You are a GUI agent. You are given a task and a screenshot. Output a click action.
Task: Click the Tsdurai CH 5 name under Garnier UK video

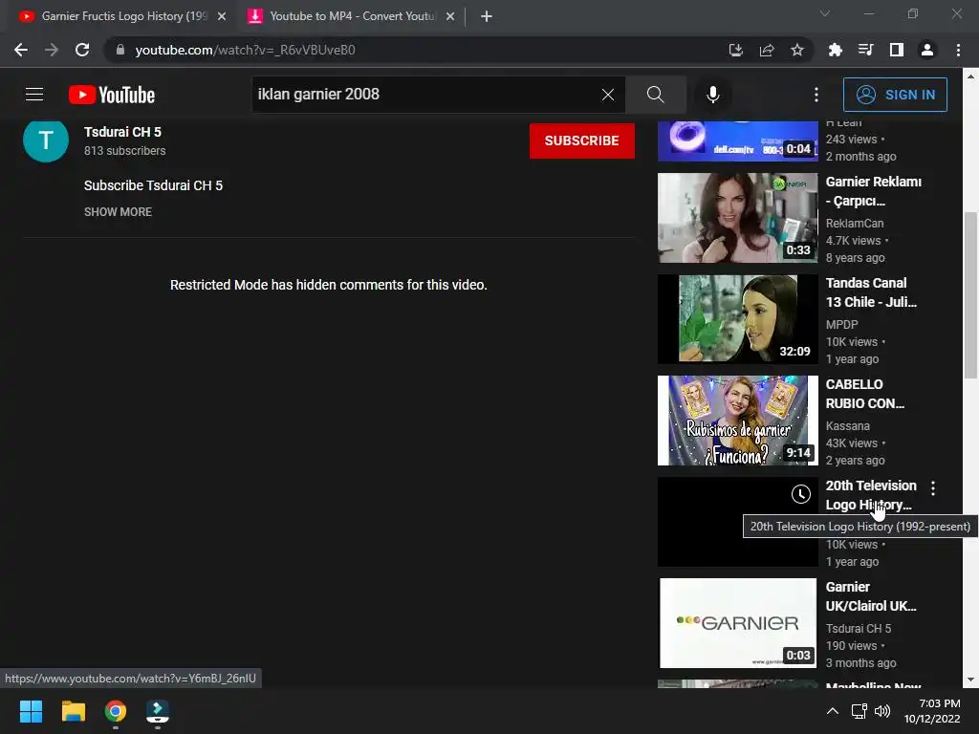point(858,629)
